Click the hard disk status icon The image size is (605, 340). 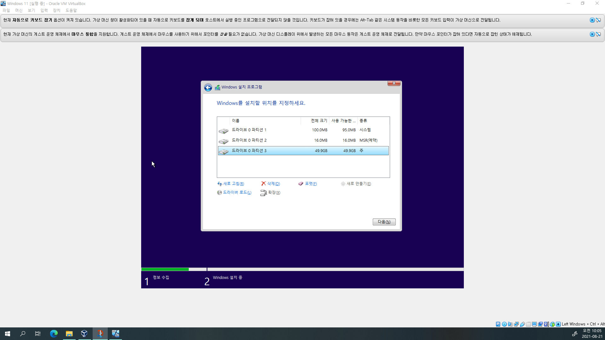click(498, 324)
